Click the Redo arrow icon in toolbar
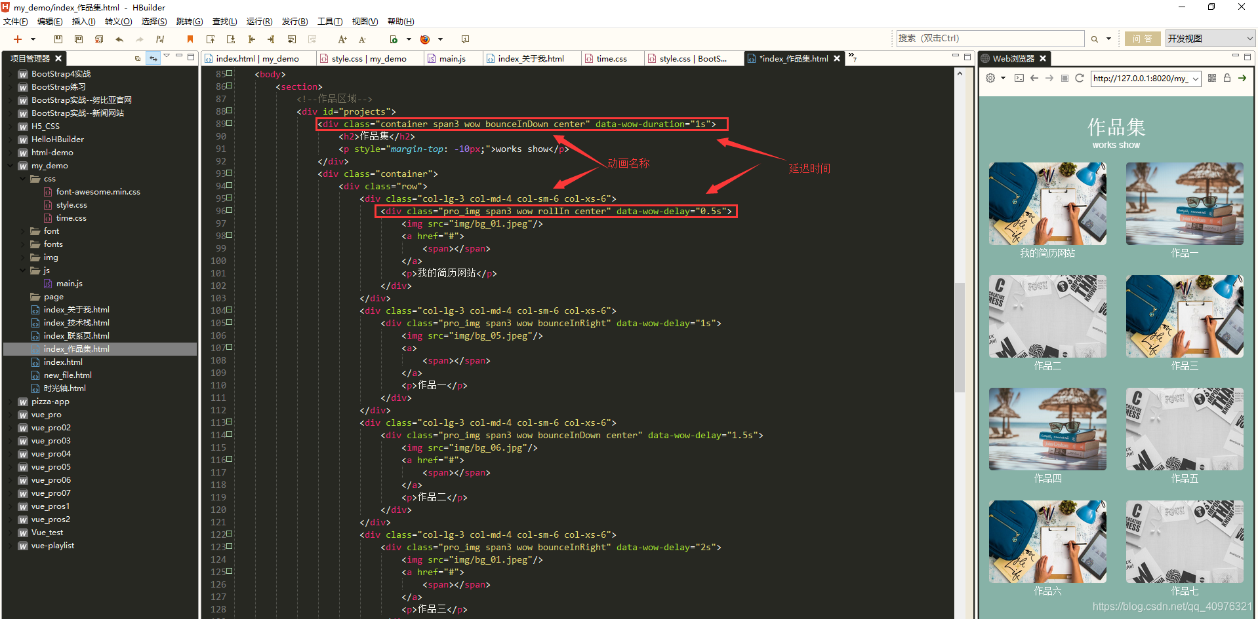 (140, 39)
